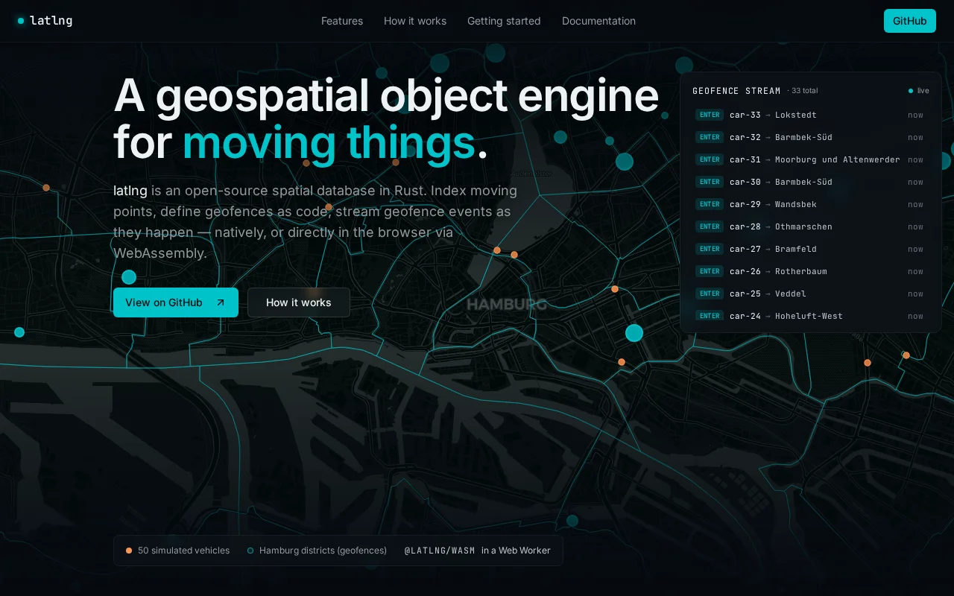Image resolution: width=954 pixels, height=596 pixels.
Task: Select the car-33 Lokstedt event row
Action: click(810, 115)
